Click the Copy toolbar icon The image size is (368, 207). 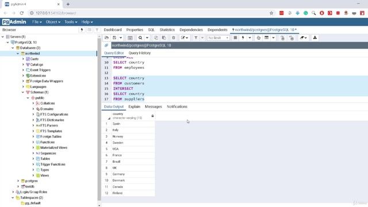(156, 38)
